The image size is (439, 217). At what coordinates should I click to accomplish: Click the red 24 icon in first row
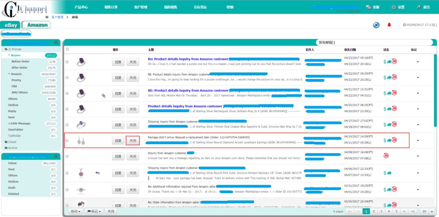[x=394, y=62]
